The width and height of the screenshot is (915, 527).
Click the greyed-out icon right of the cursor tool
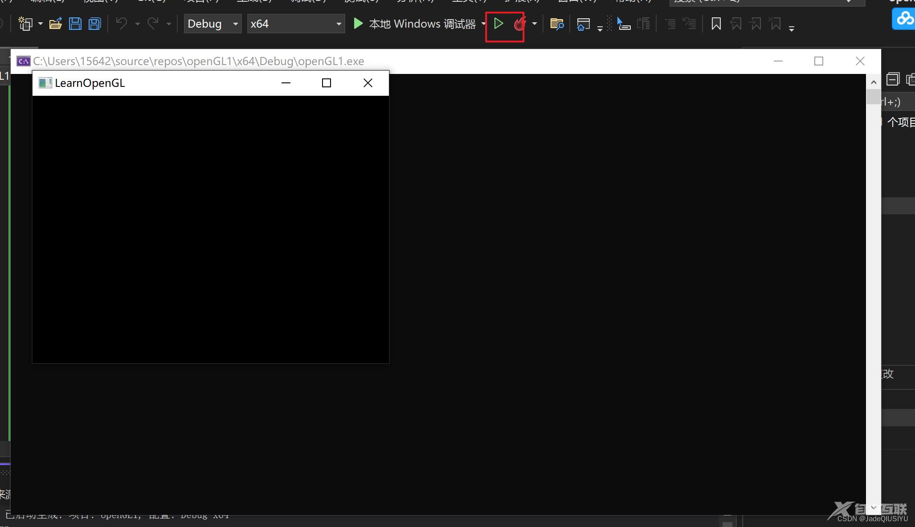(x=644, y=24)
